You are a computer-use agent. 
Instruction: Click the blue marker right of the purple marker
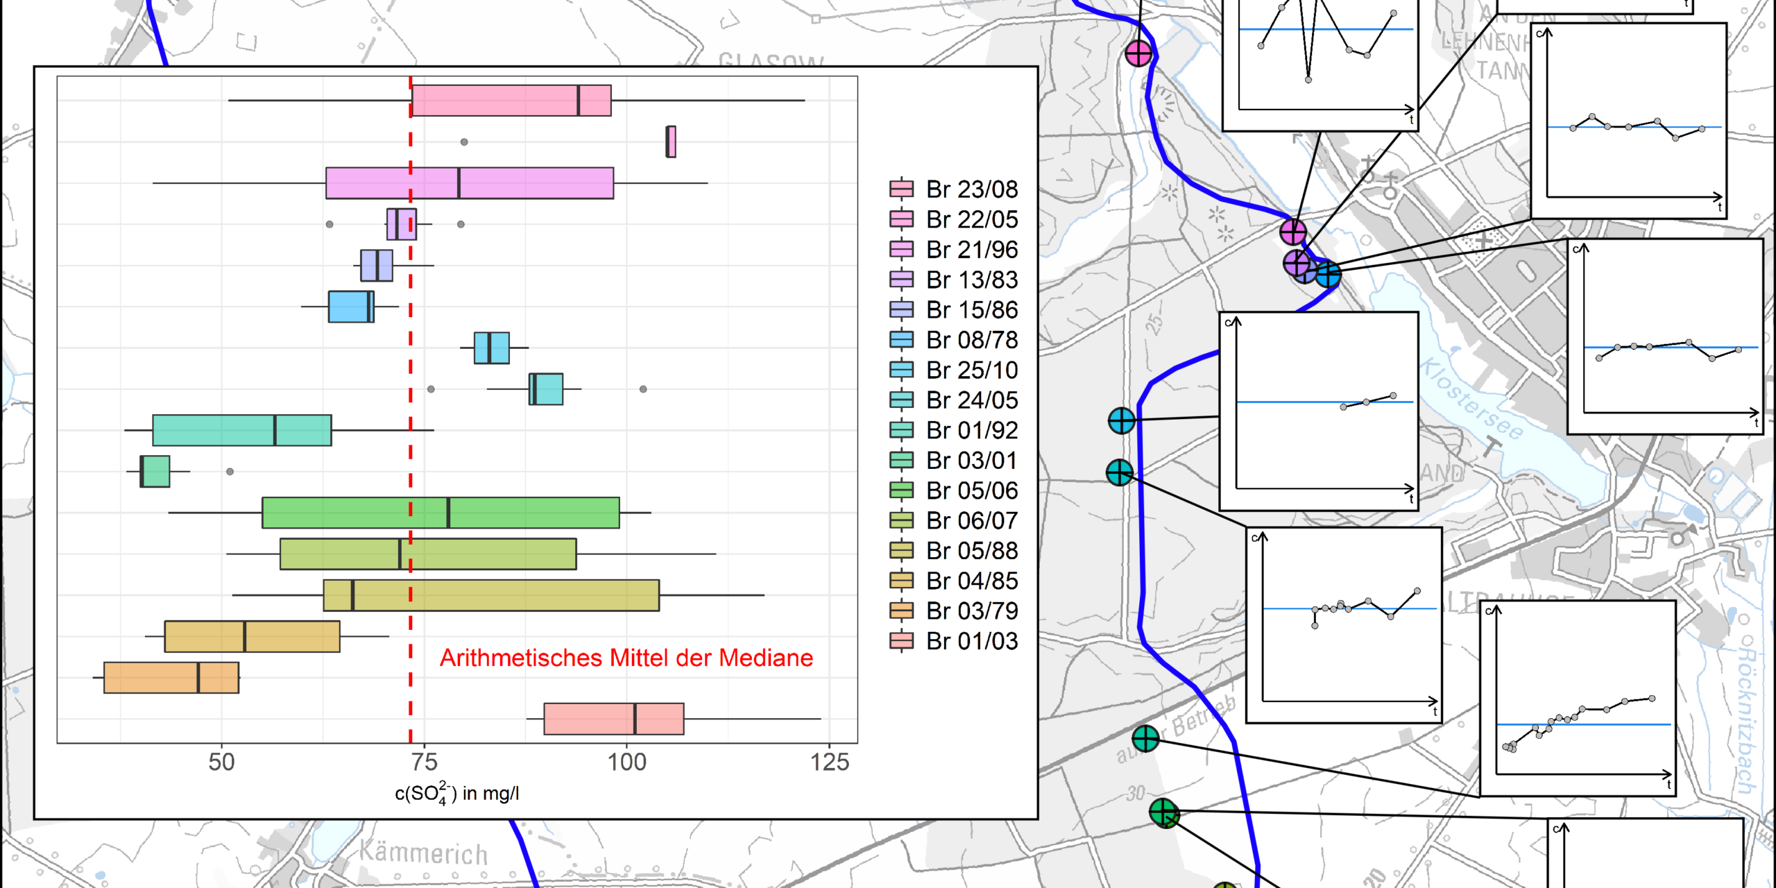tap(1328, 275)
